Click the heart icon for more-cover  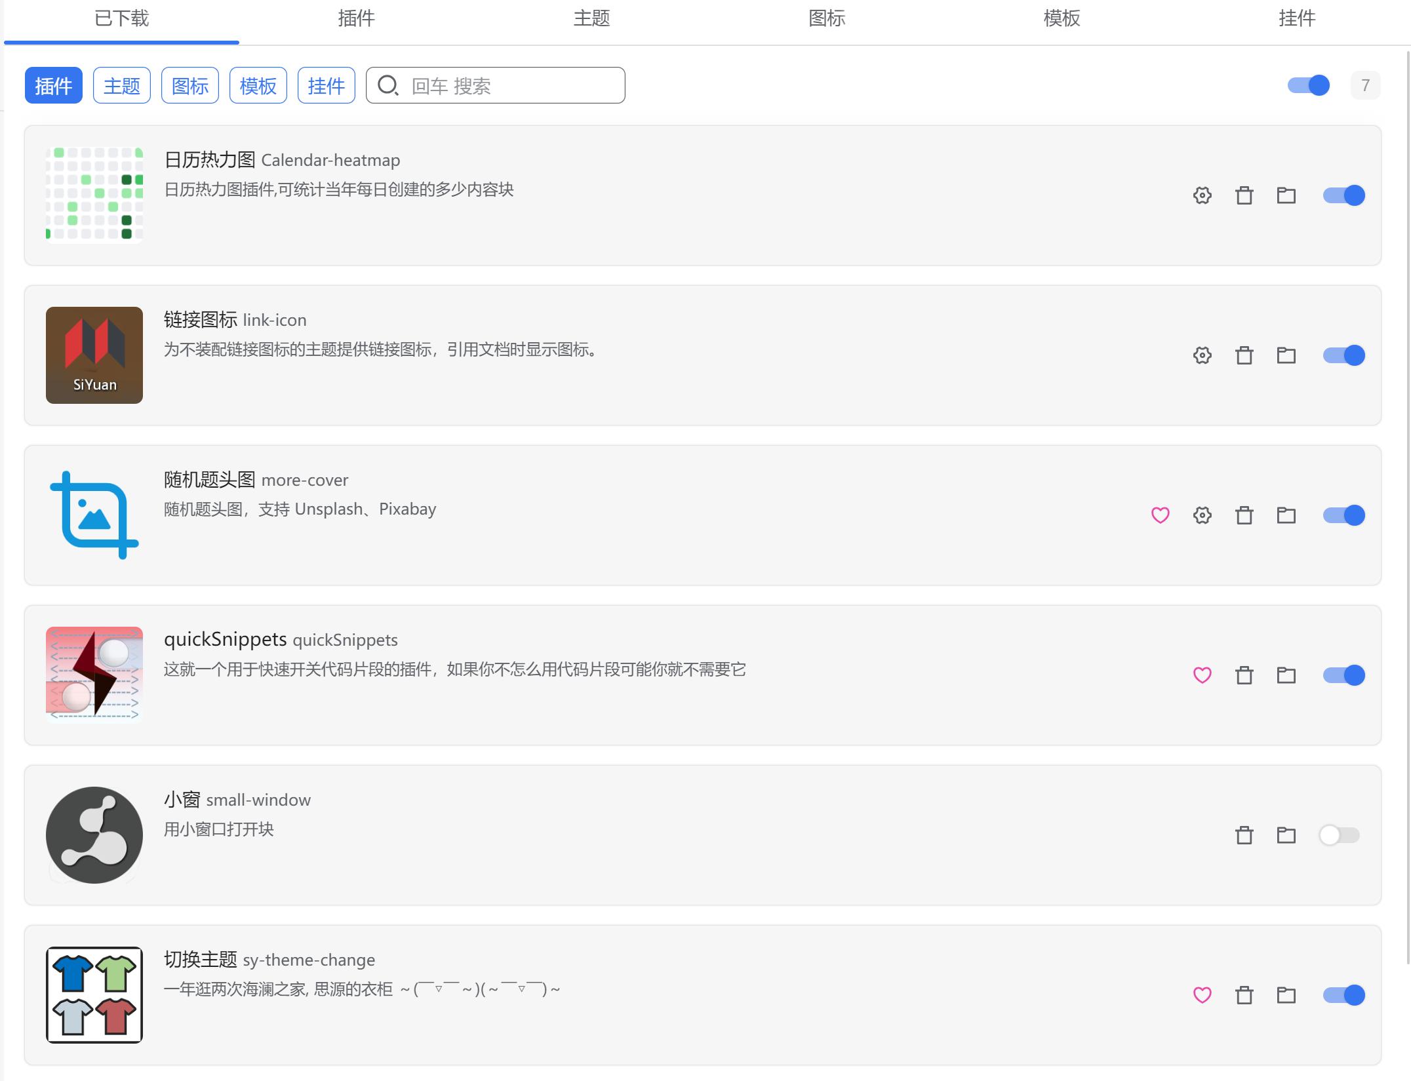tap(1160, 515)
